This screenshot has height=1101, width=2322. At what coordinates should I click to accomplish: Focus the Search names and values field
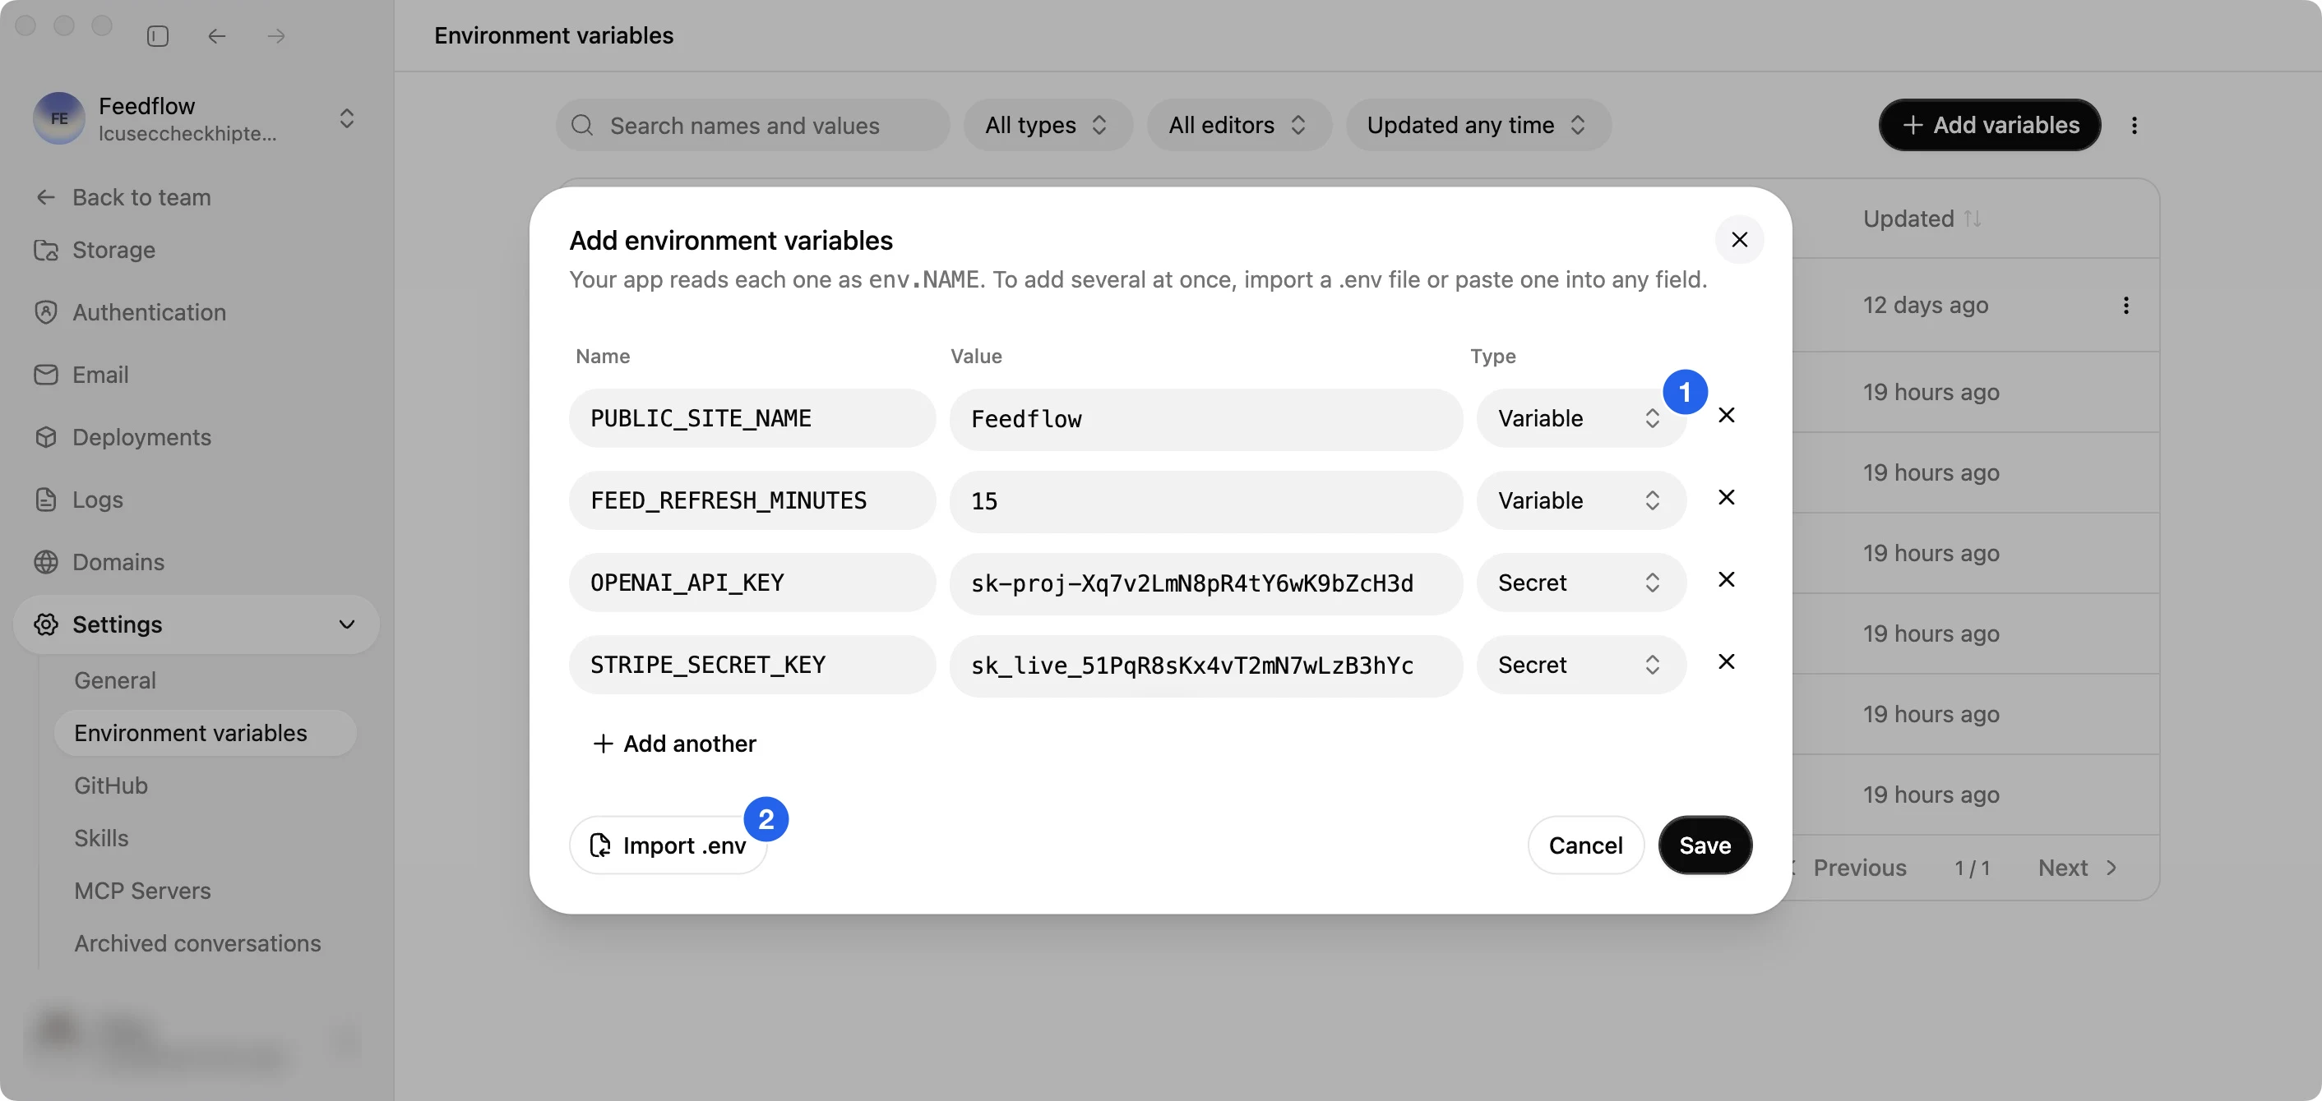[x=752, y=125]
